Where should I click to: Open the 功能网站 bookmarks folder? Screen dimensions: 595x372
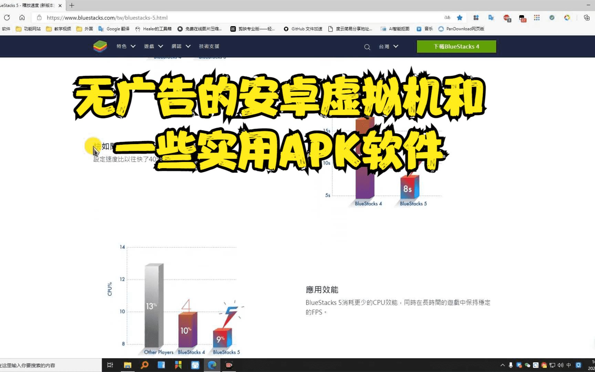click(28, 29)
